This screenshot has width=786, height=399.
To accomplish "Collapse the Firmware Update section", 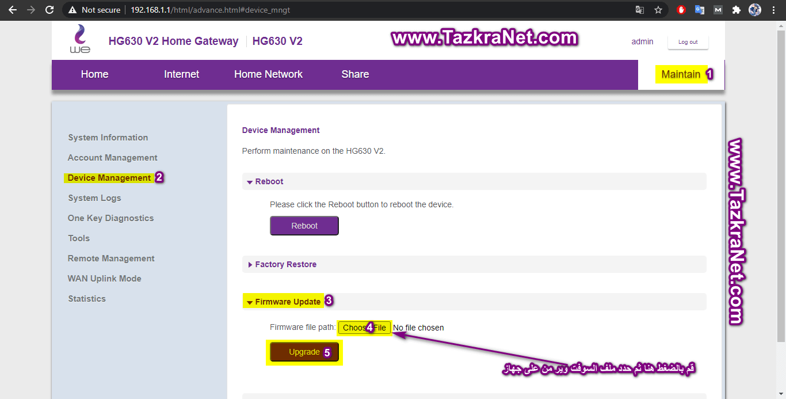I will tap(287, 302).
